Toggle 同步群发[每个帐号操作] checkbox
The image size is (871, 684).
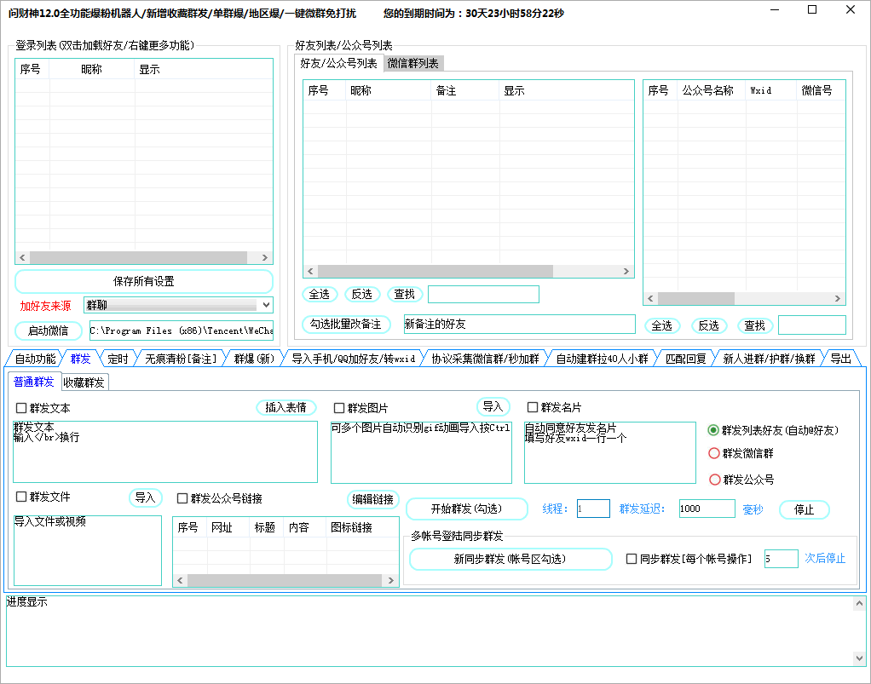pos(632,559)
